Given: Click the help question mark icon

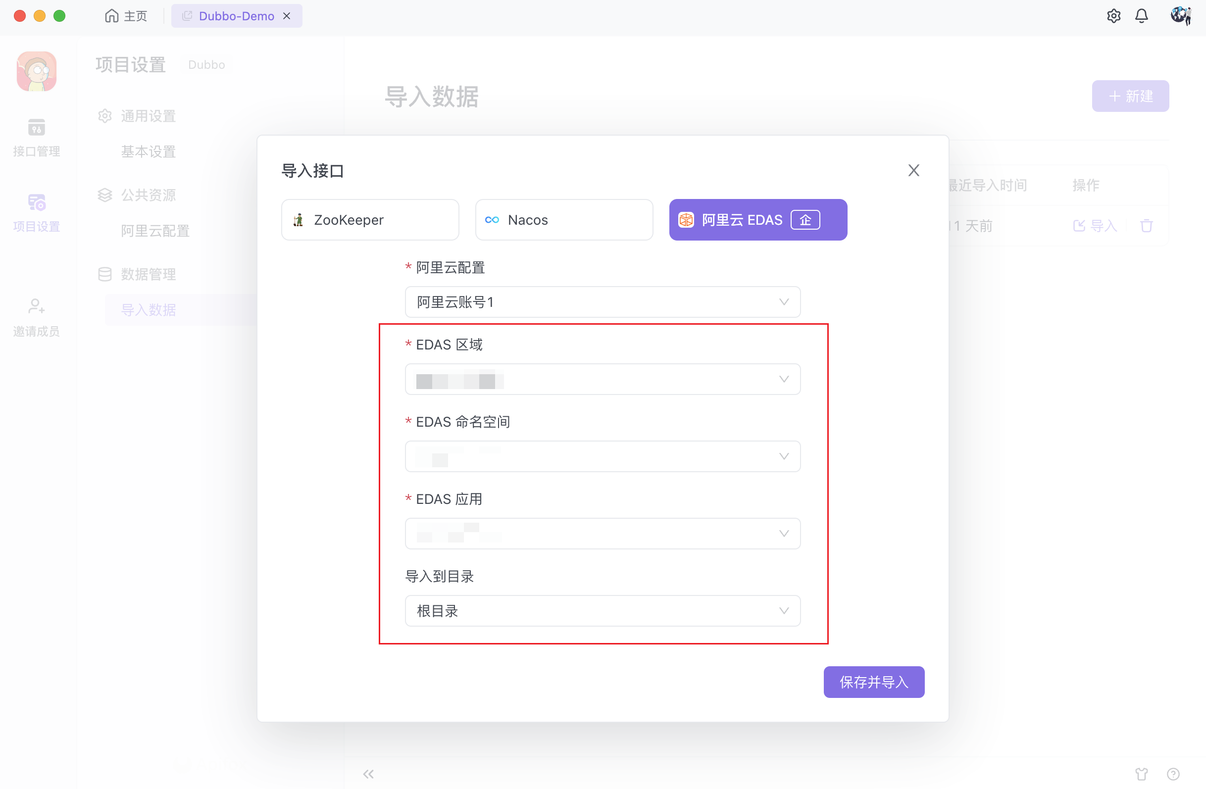Looking at the screenshot, I should coord(1173,774).
